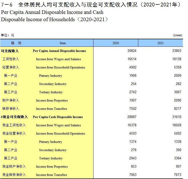Click the cell showing 4593

[x=133, y=133]
